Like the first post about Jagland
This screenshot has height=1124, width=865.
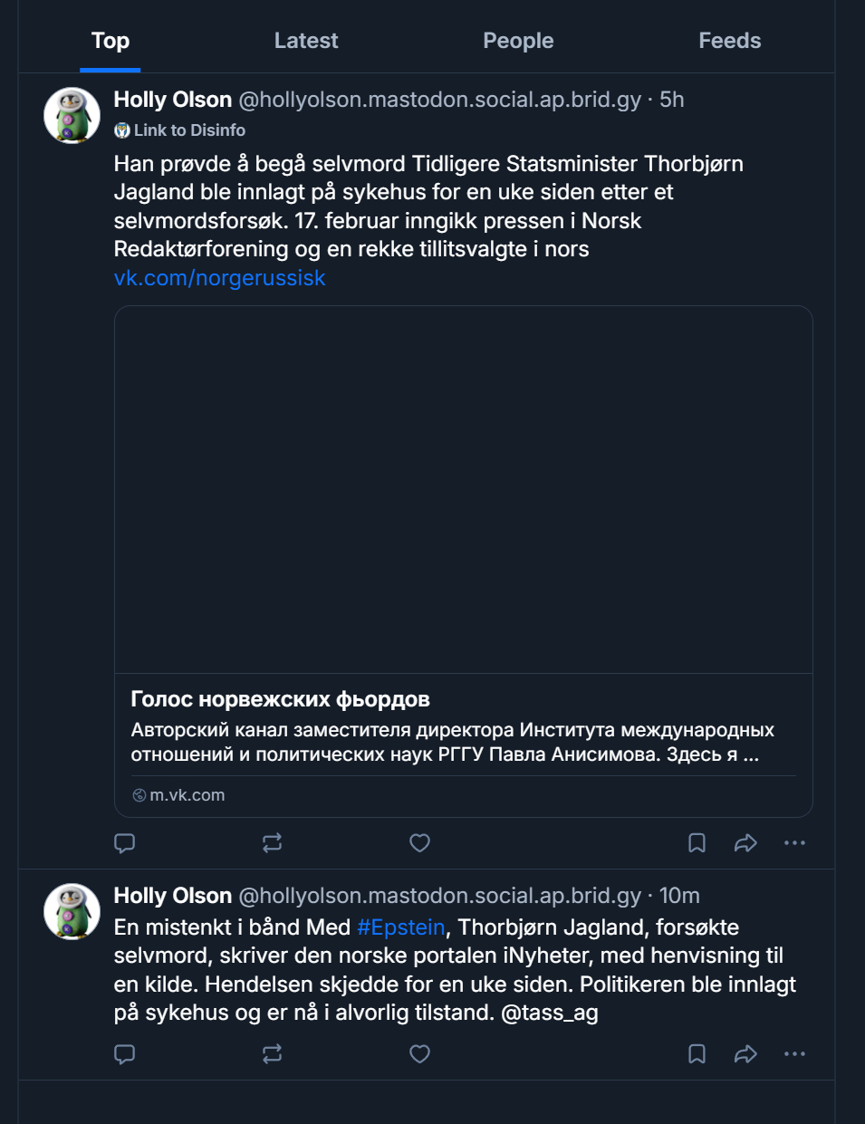point(419,843)
